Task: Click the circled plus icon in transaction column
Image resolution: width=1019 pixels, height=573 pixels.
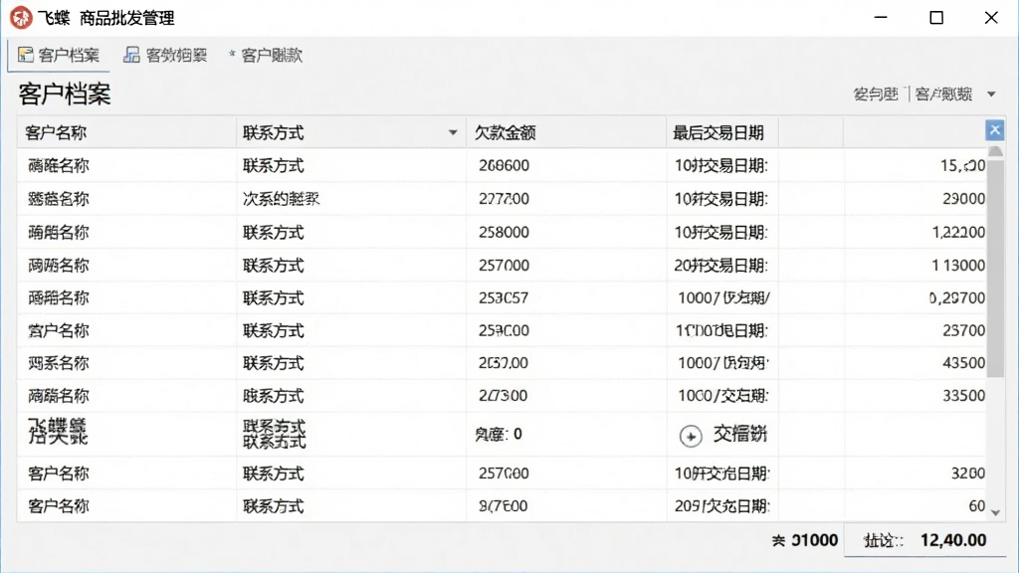Action: coord(691,436)
